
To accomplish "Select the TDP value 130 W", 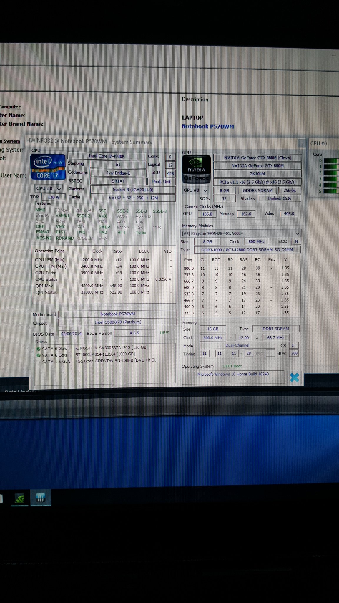I will (54, 197).
